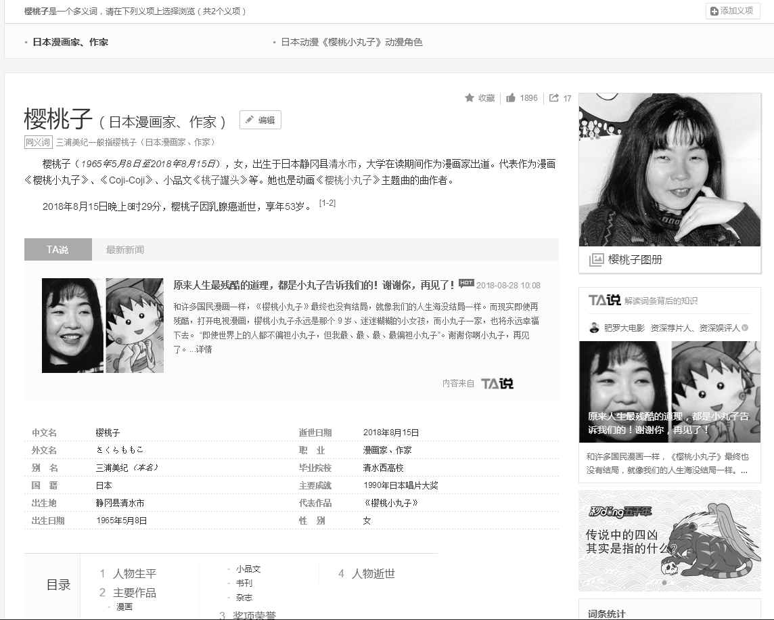774x620 pixels.
Task: Click the death date 2018年8月15日 in infobox
Action: [x=391, y=433]
